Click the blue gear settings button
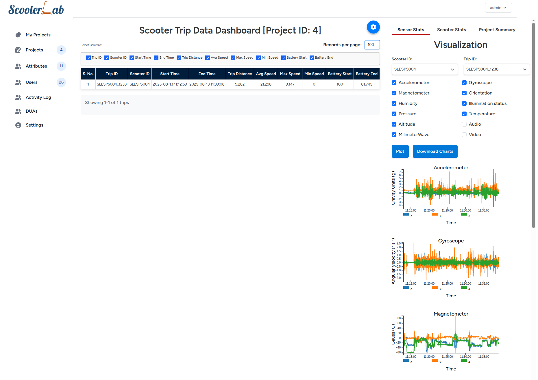The width and height of the screenshot is (538, 380). tap(373, 27)
